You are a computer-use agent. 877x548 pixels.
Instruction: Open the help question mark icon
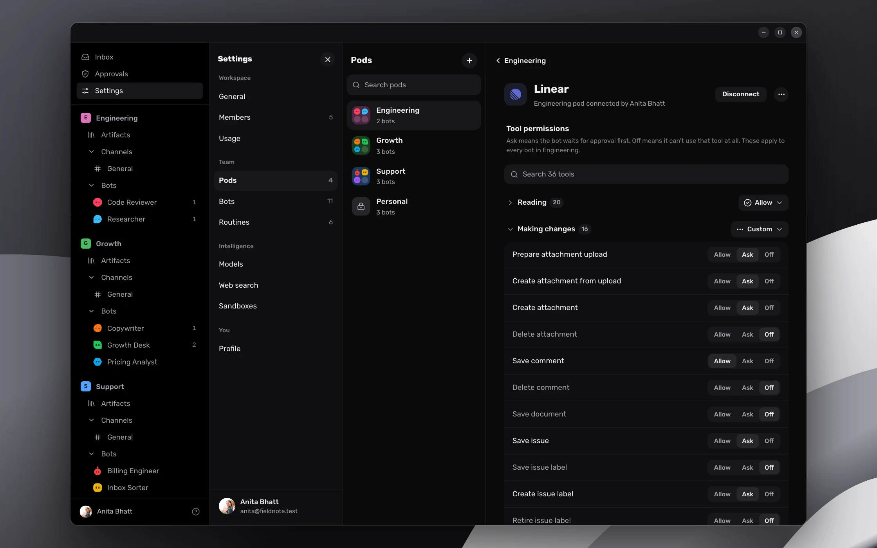tap(196, 512)
